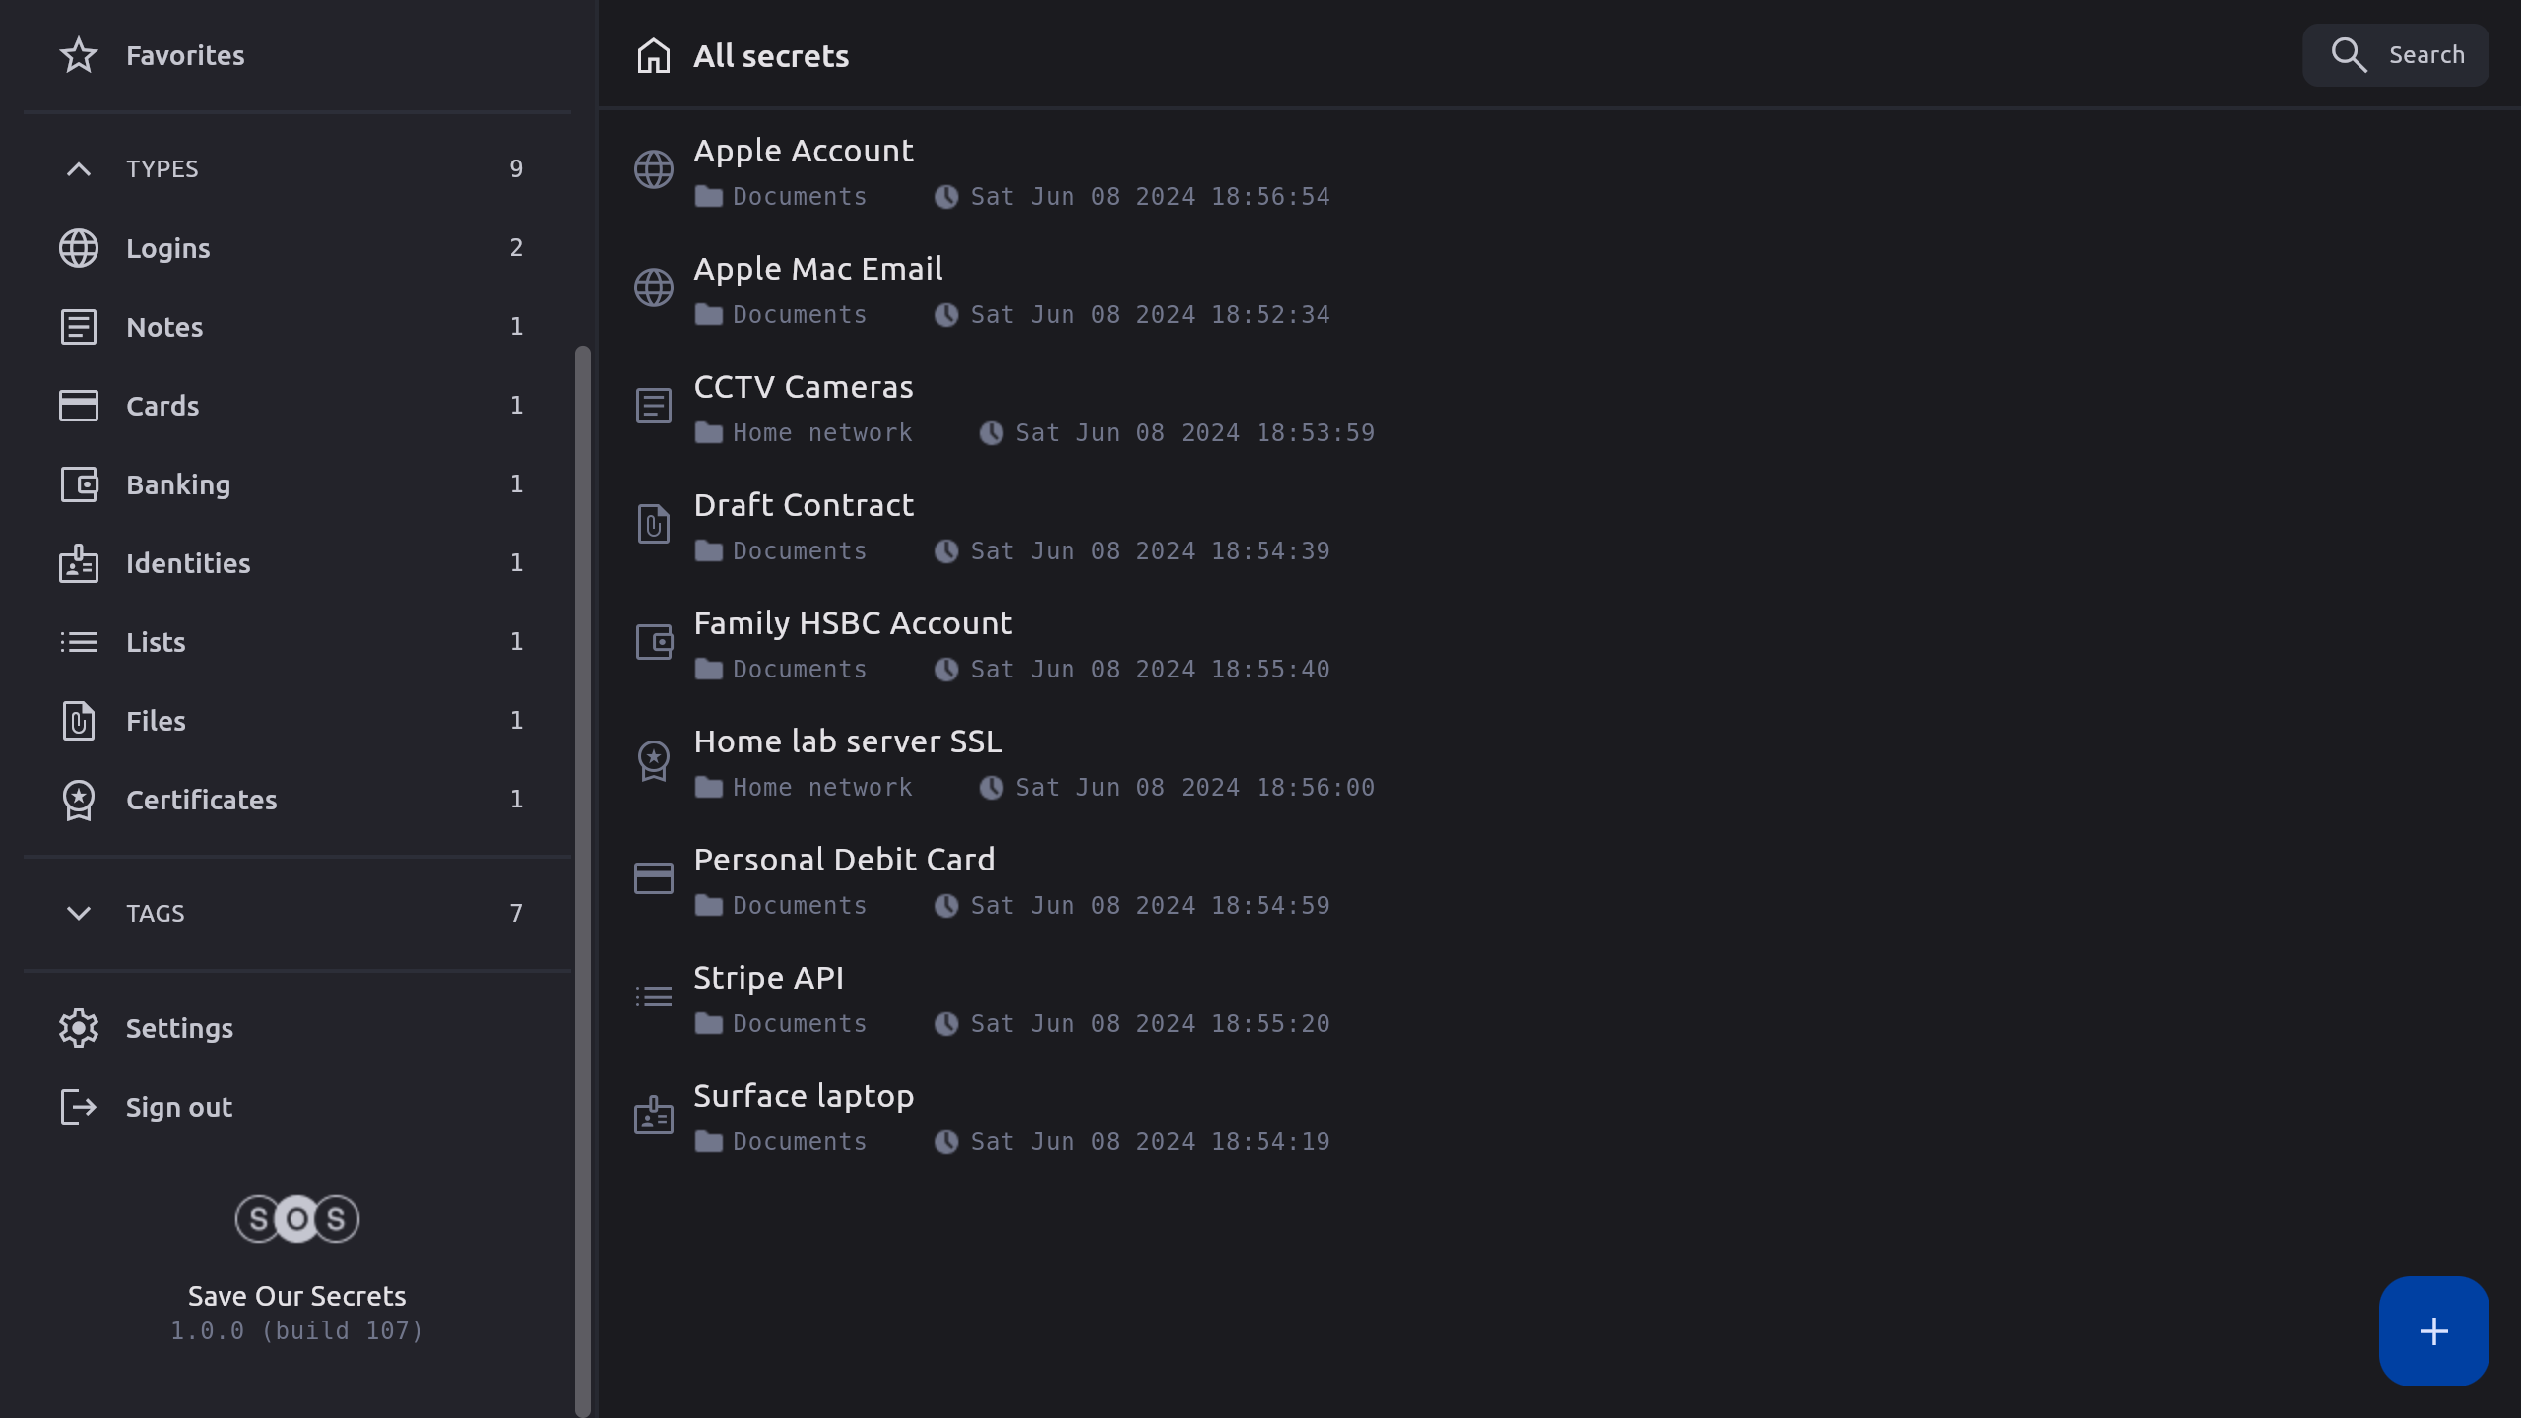
Task: Open the Family HSBC Account entry
Action: click(x=853, y=623)
